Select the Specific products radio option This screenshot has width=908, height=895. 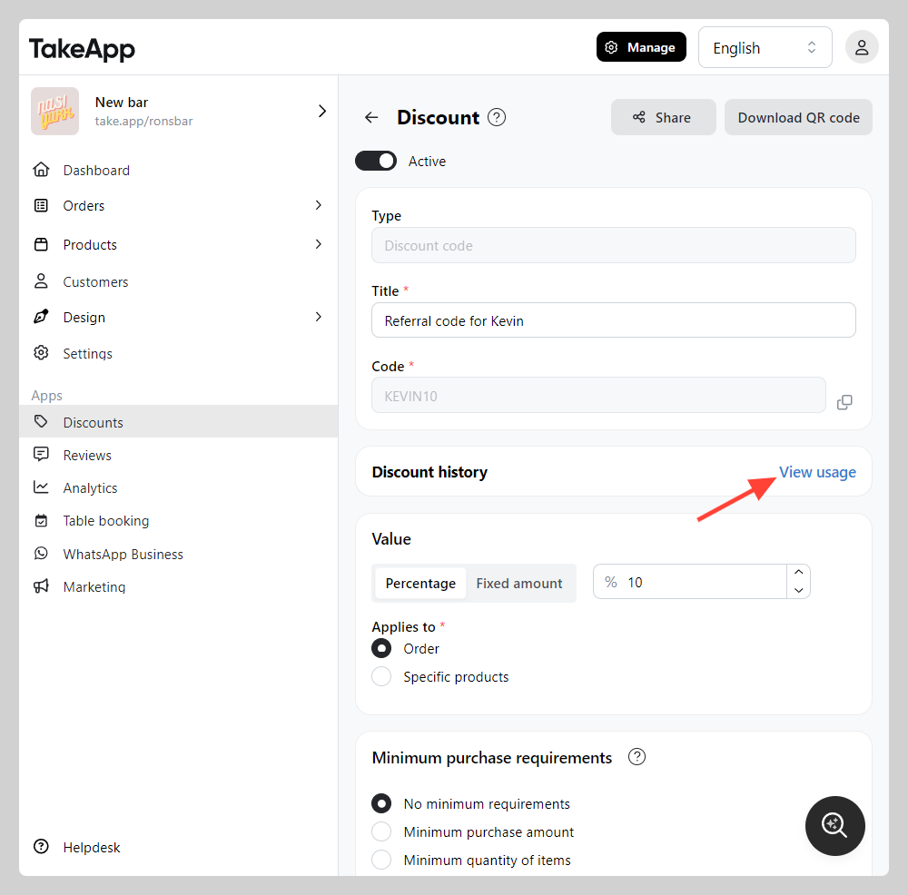coord(381,676)
